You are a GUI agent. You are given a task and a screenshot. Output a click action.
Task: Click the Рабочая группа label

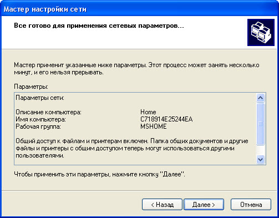pyautogui.click(x=38, y=126)
